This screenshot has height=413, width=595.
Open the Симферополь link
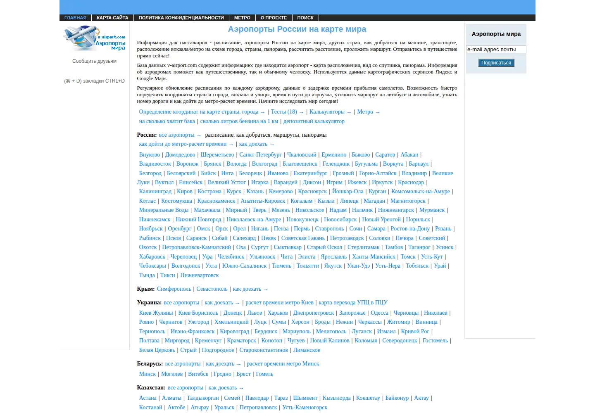click(174, 289)
